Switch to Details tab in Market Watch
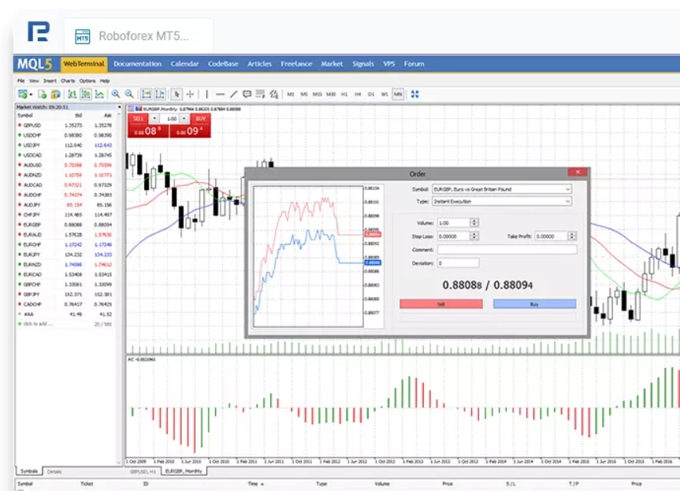680x491 pixels. click(54, 471)
